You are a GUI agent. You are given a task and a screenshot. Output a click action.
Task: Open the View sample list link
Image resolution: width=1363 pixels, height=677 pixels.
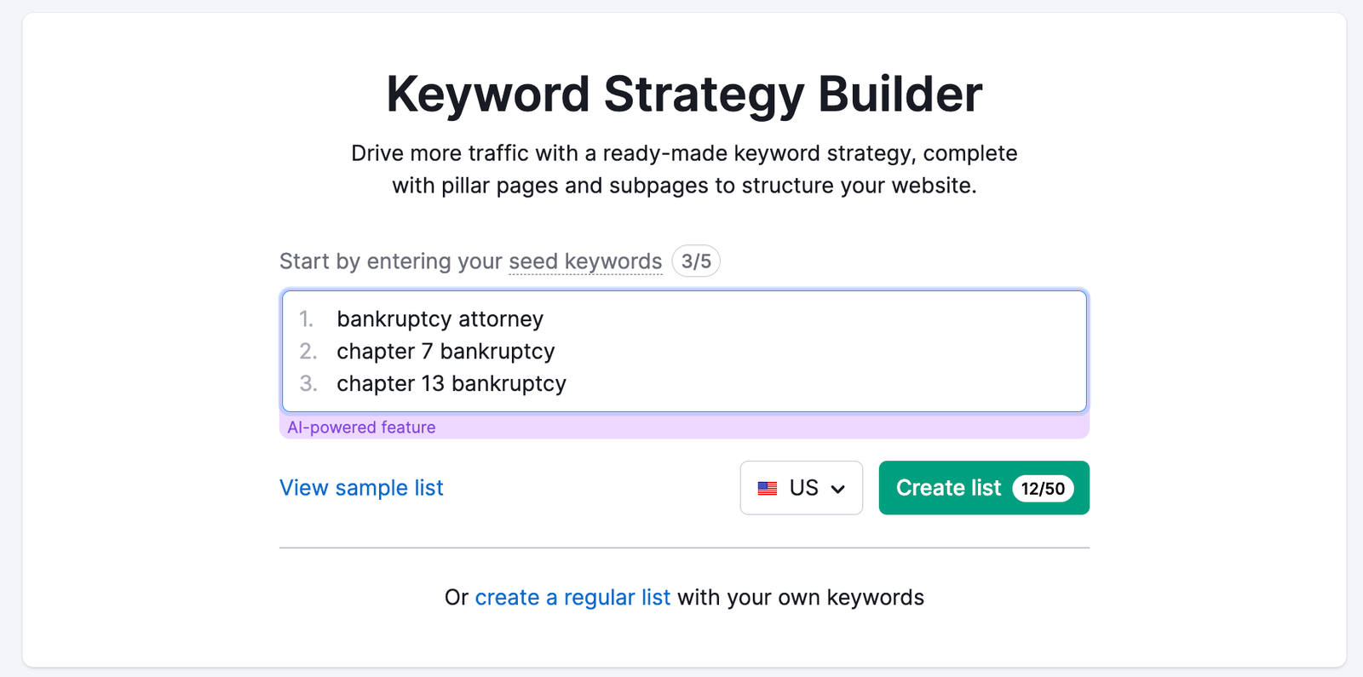tap(361, 488)
